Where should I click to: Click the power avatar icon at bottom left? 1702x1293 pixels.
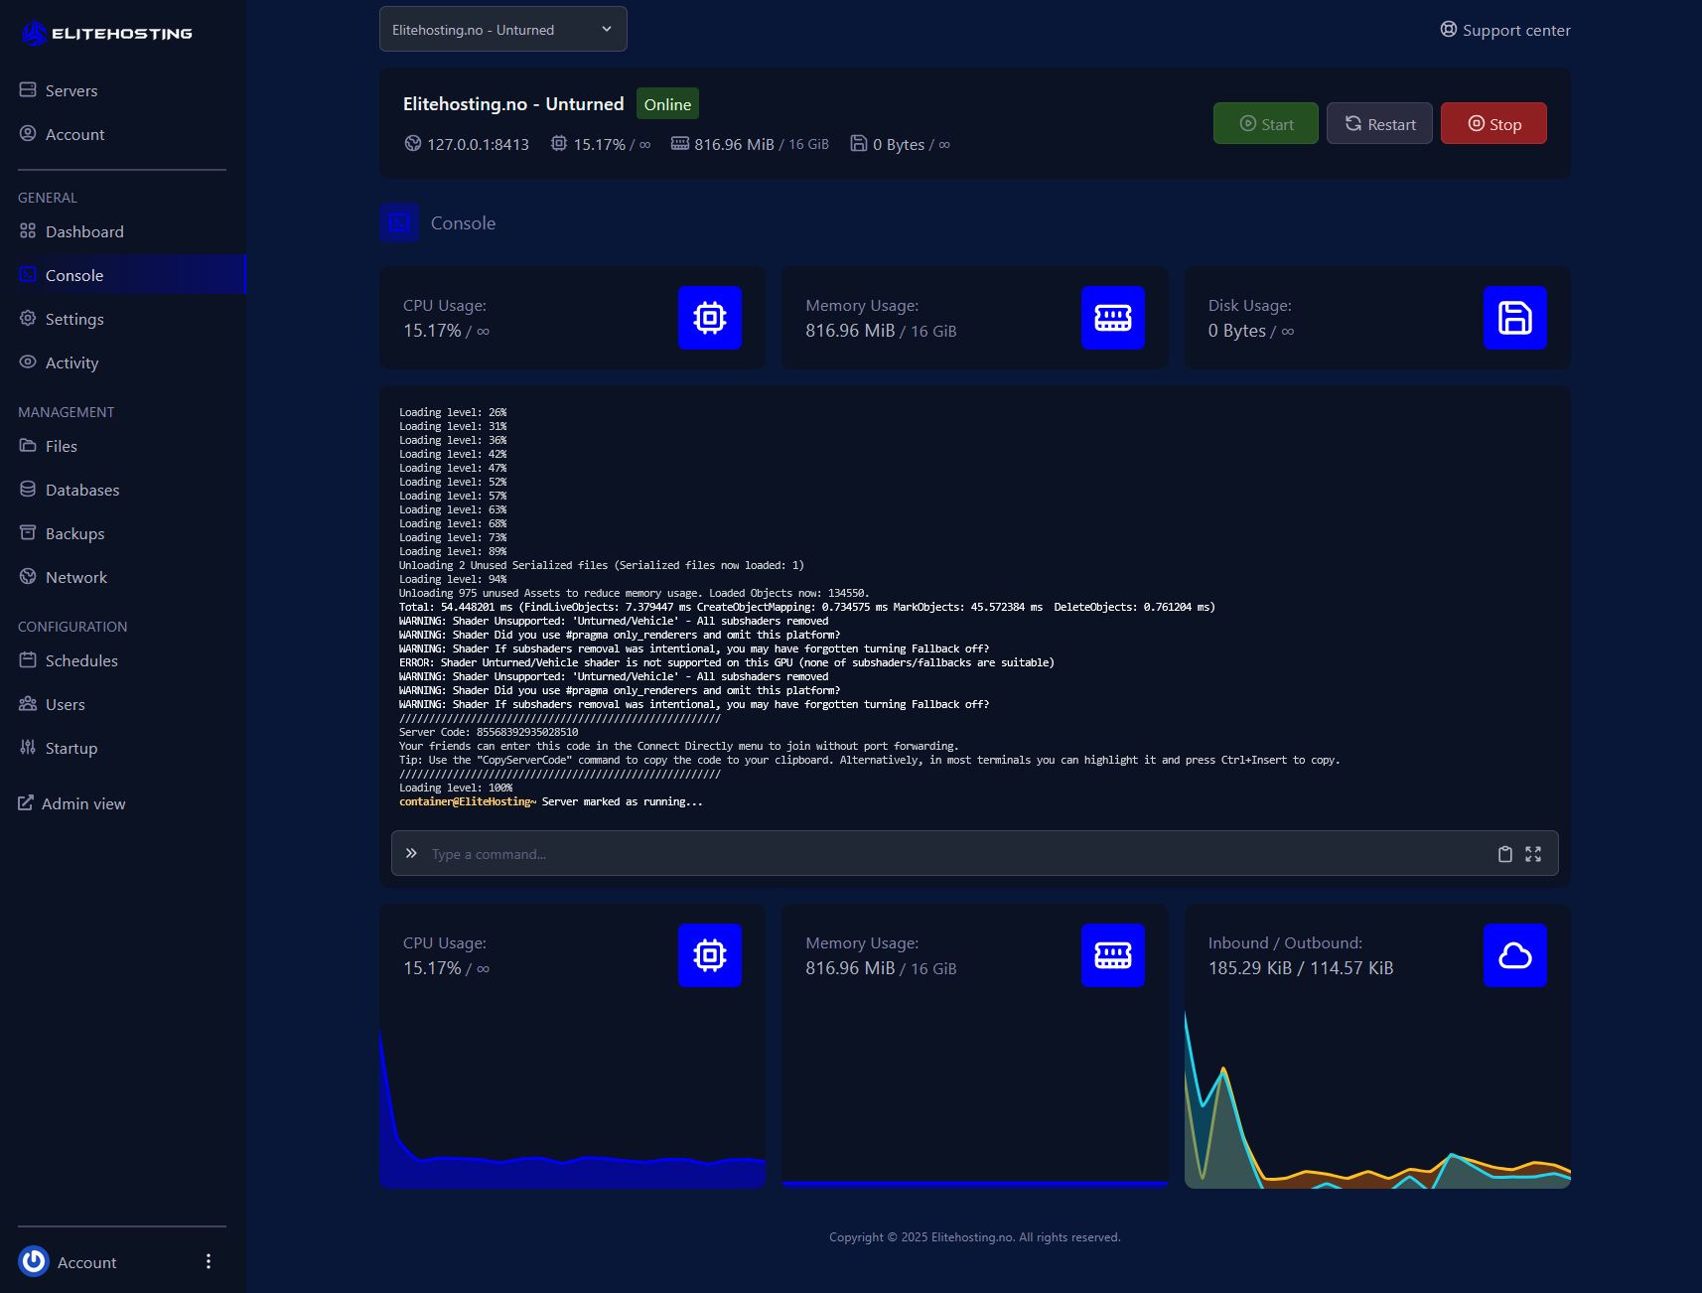34,1261
